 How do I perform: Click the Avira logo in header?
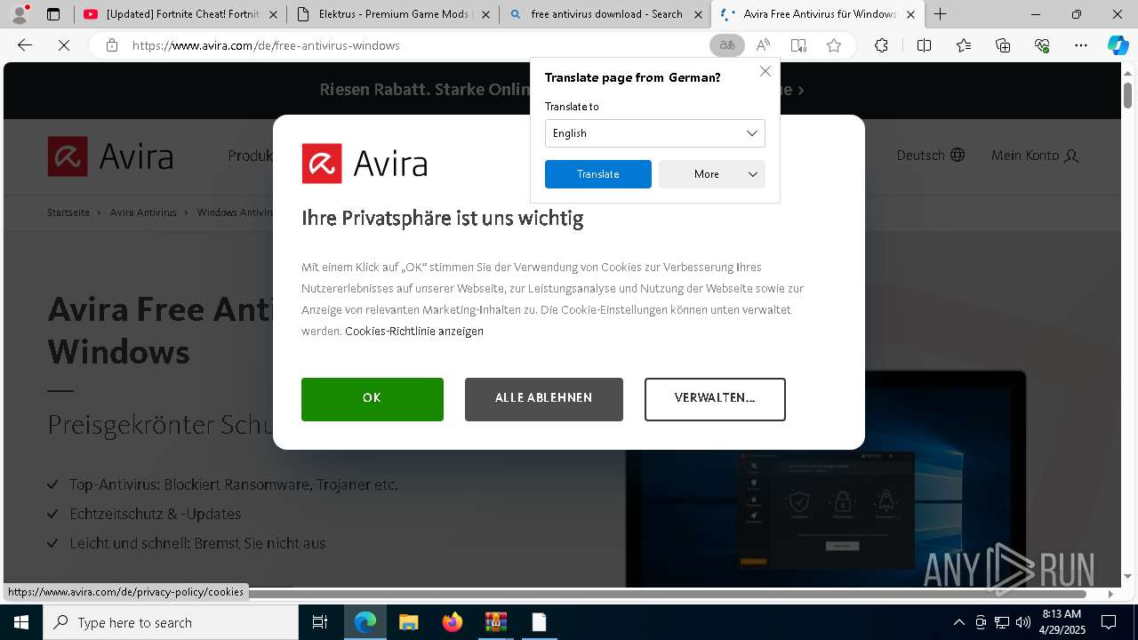(x=110, y=156)
